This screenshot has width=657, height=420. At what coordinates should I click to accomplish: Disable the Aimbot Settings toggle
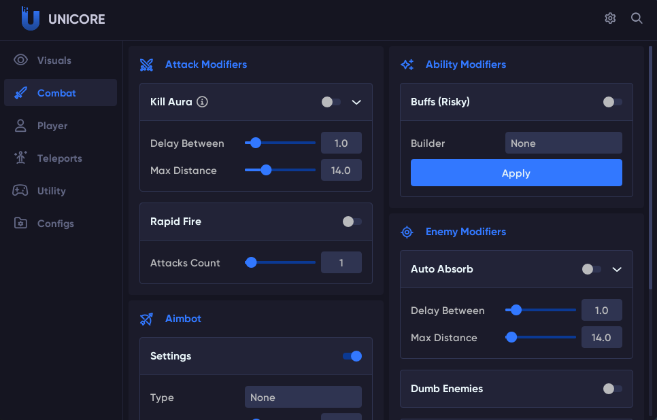(x=352, y=356)
